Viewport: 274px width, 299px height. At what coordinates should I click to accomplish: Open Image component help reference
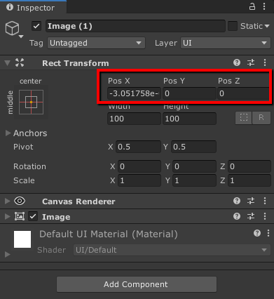237,216
